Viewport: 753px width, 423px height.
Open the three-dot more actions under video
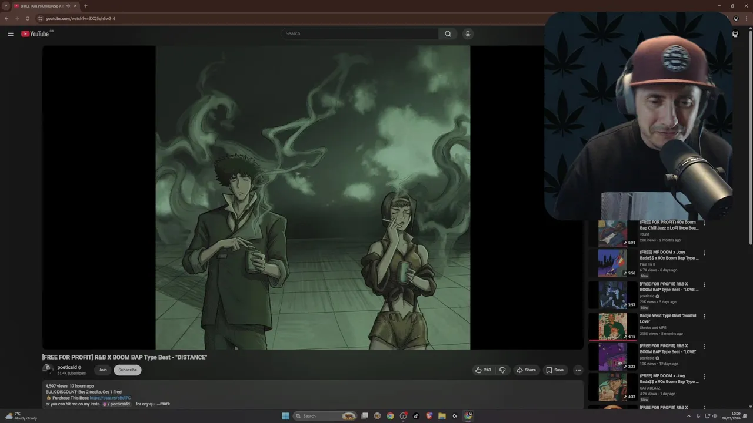point(578,370)
